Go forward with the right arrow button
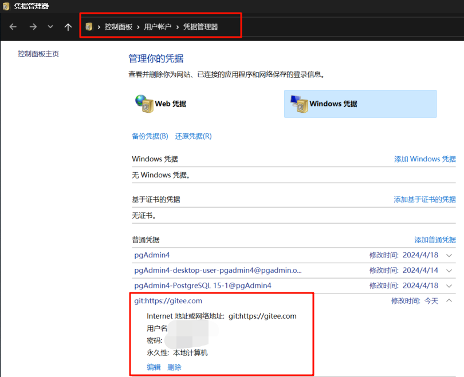 point(33,27)
